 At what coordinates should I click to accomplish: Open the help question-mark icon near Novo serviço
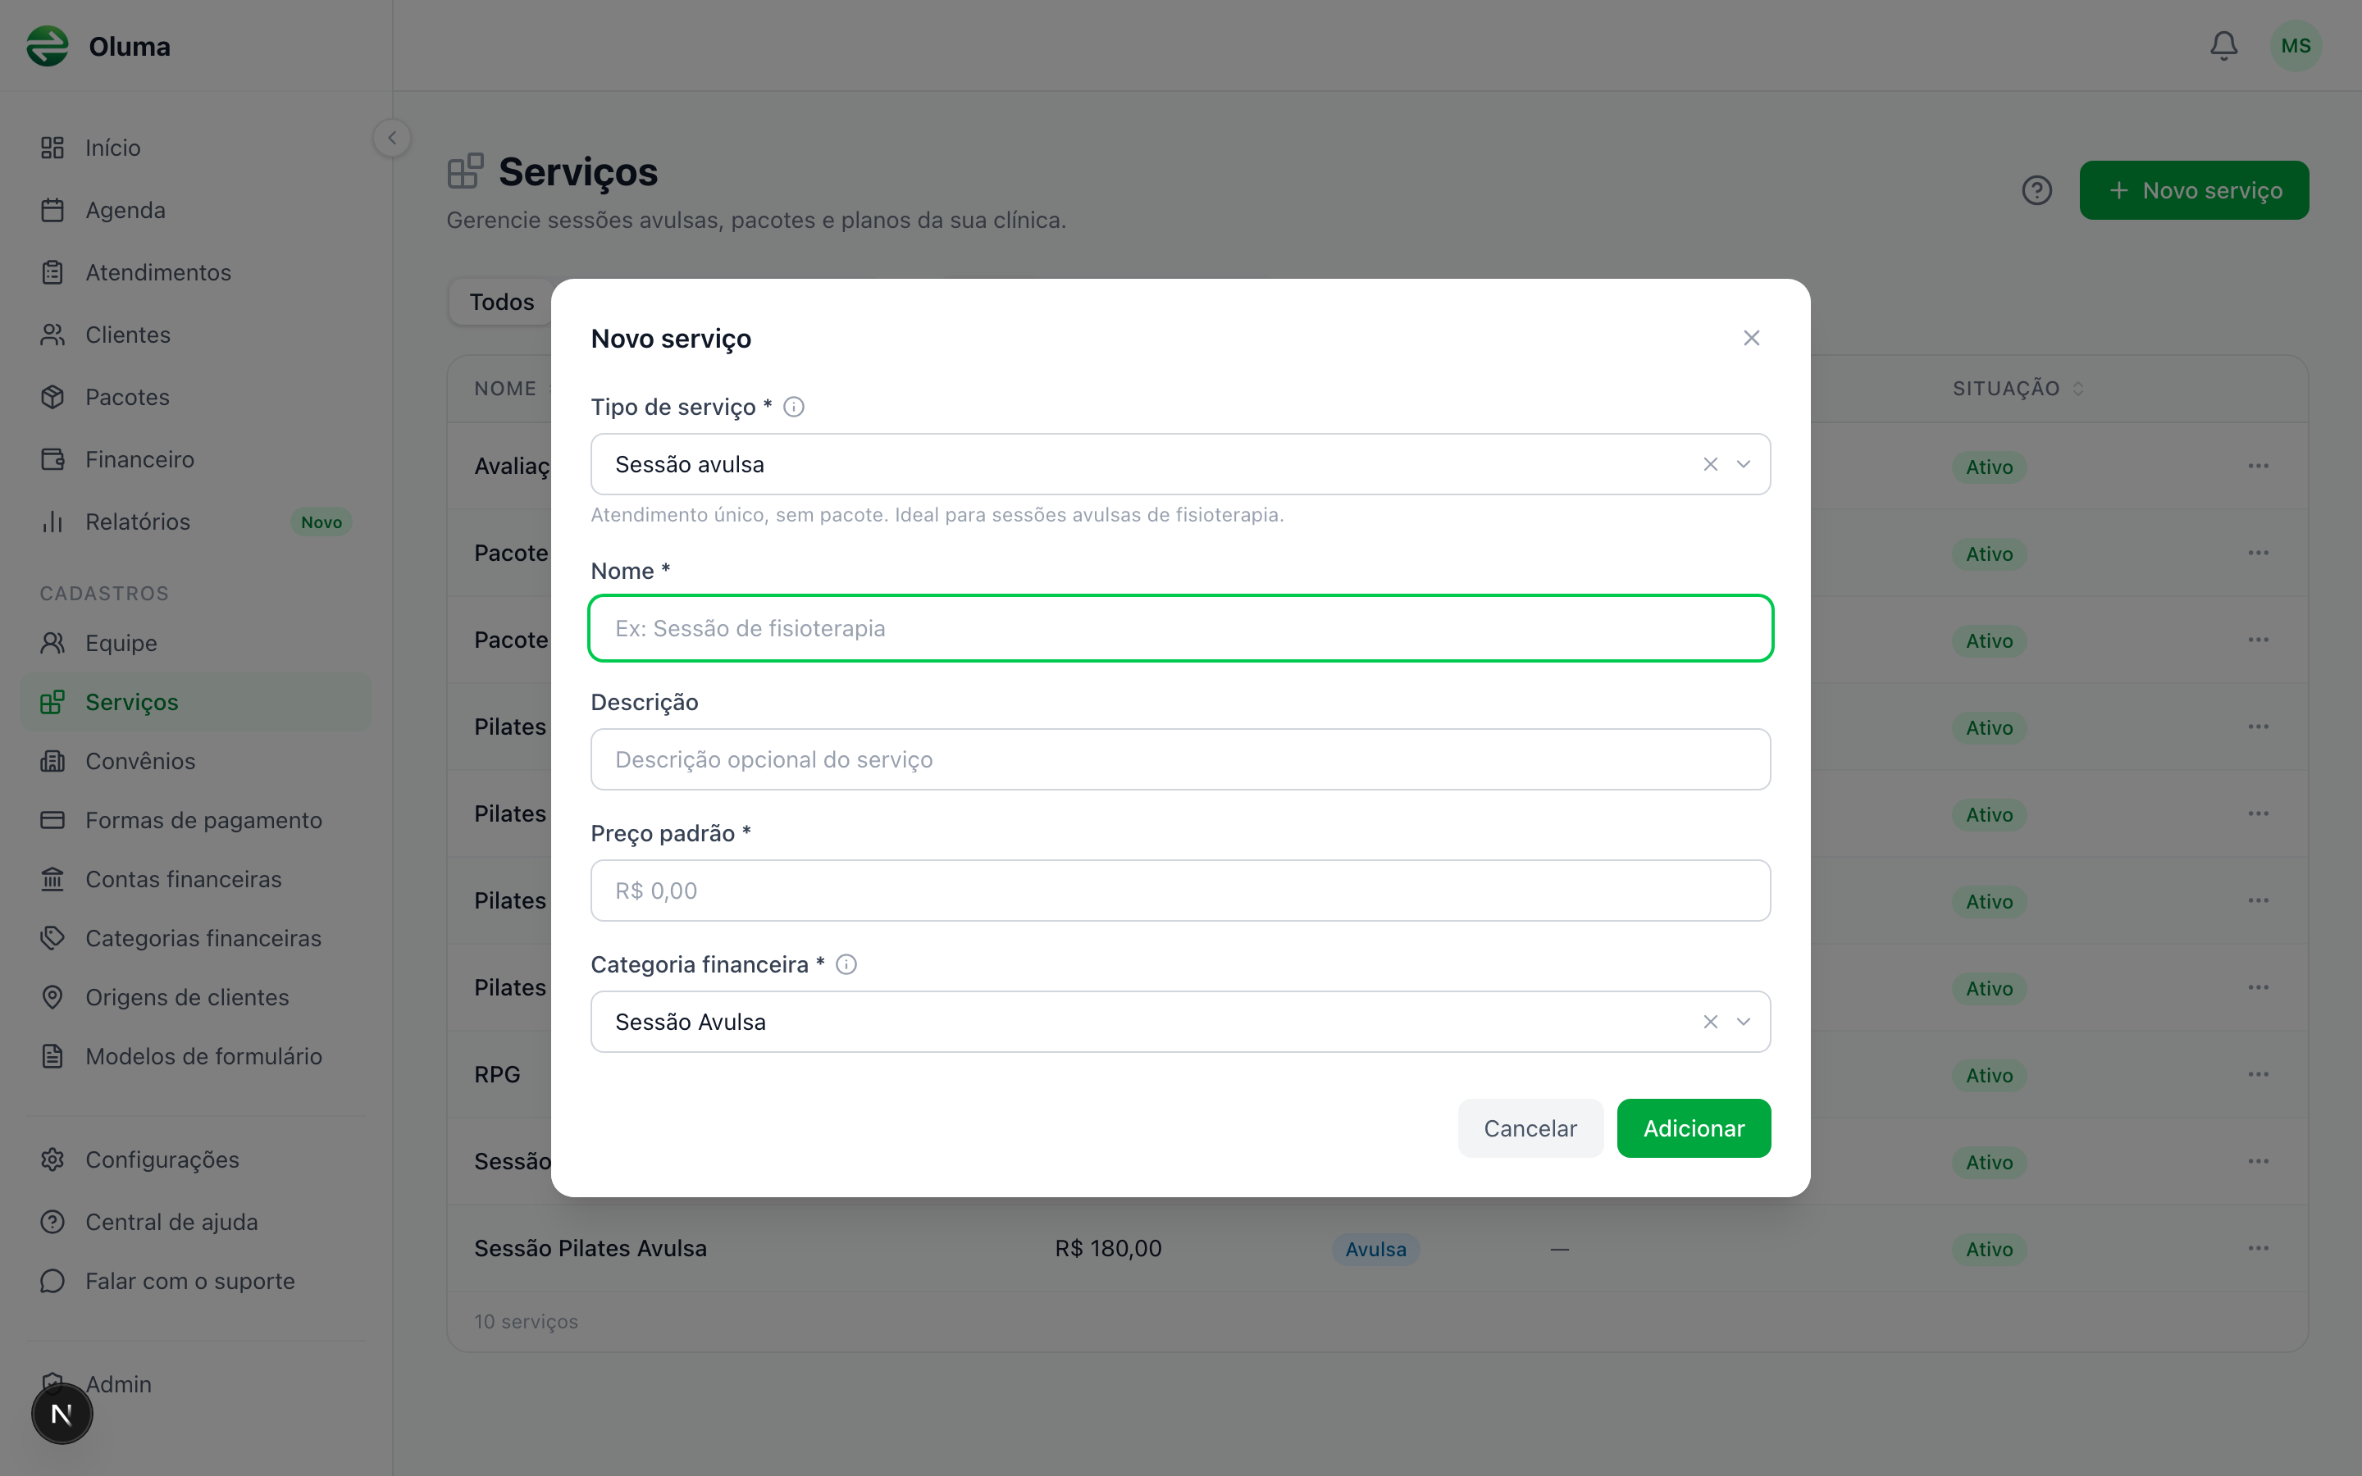[x=2037, y=190]
